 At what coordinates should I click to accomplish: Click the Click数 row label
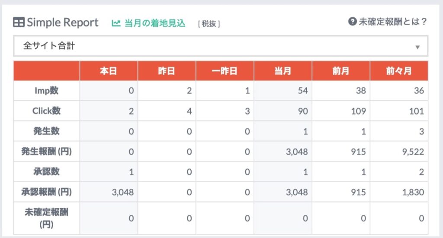tap(47, 111)
